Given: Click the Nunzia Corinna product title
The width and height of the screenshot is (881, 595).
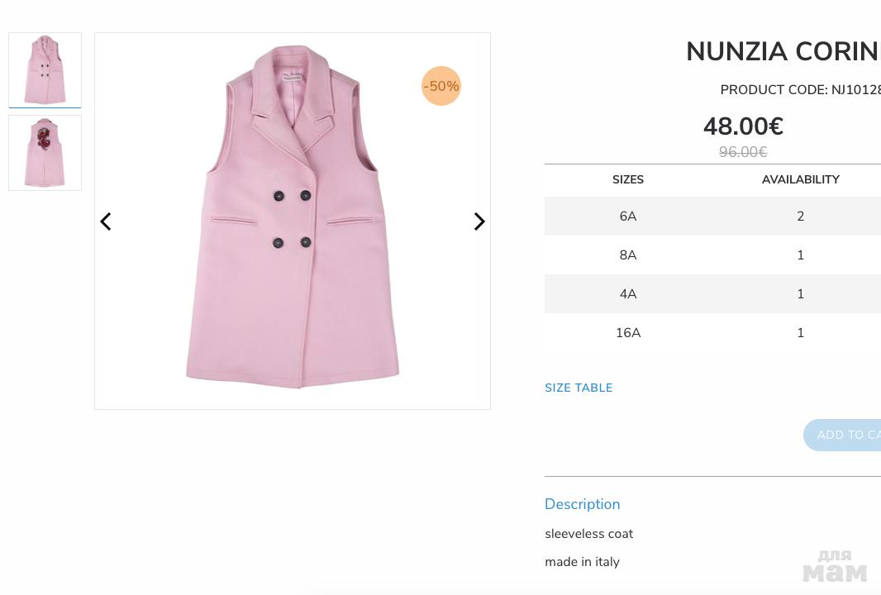Looking at the screenshot, I should point(783,52).
